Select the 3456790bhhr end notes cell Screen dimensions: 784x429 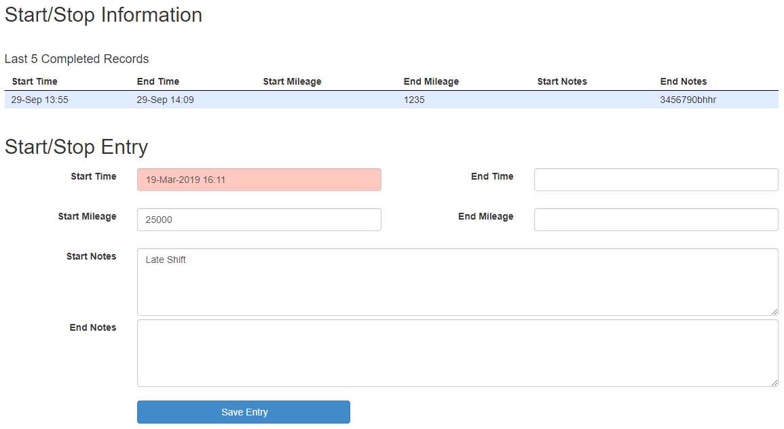coord(688,100)
